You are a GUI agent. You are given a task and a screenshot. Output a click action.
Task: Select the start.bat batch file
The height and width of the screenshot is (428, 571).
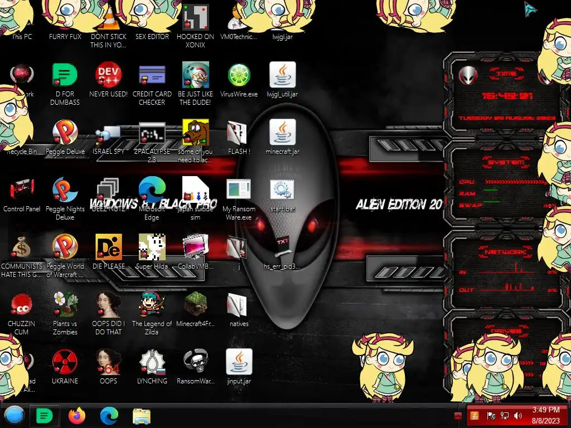[282, 189]
